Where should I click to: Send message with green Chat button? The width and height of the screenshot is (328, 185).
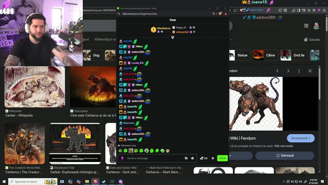click(x=222, y=158)
